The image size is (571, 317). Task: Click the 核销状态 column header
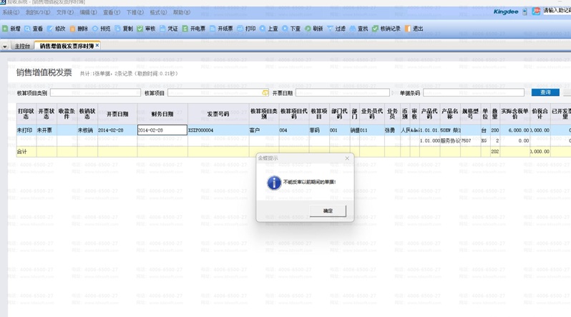pos(87,114)
